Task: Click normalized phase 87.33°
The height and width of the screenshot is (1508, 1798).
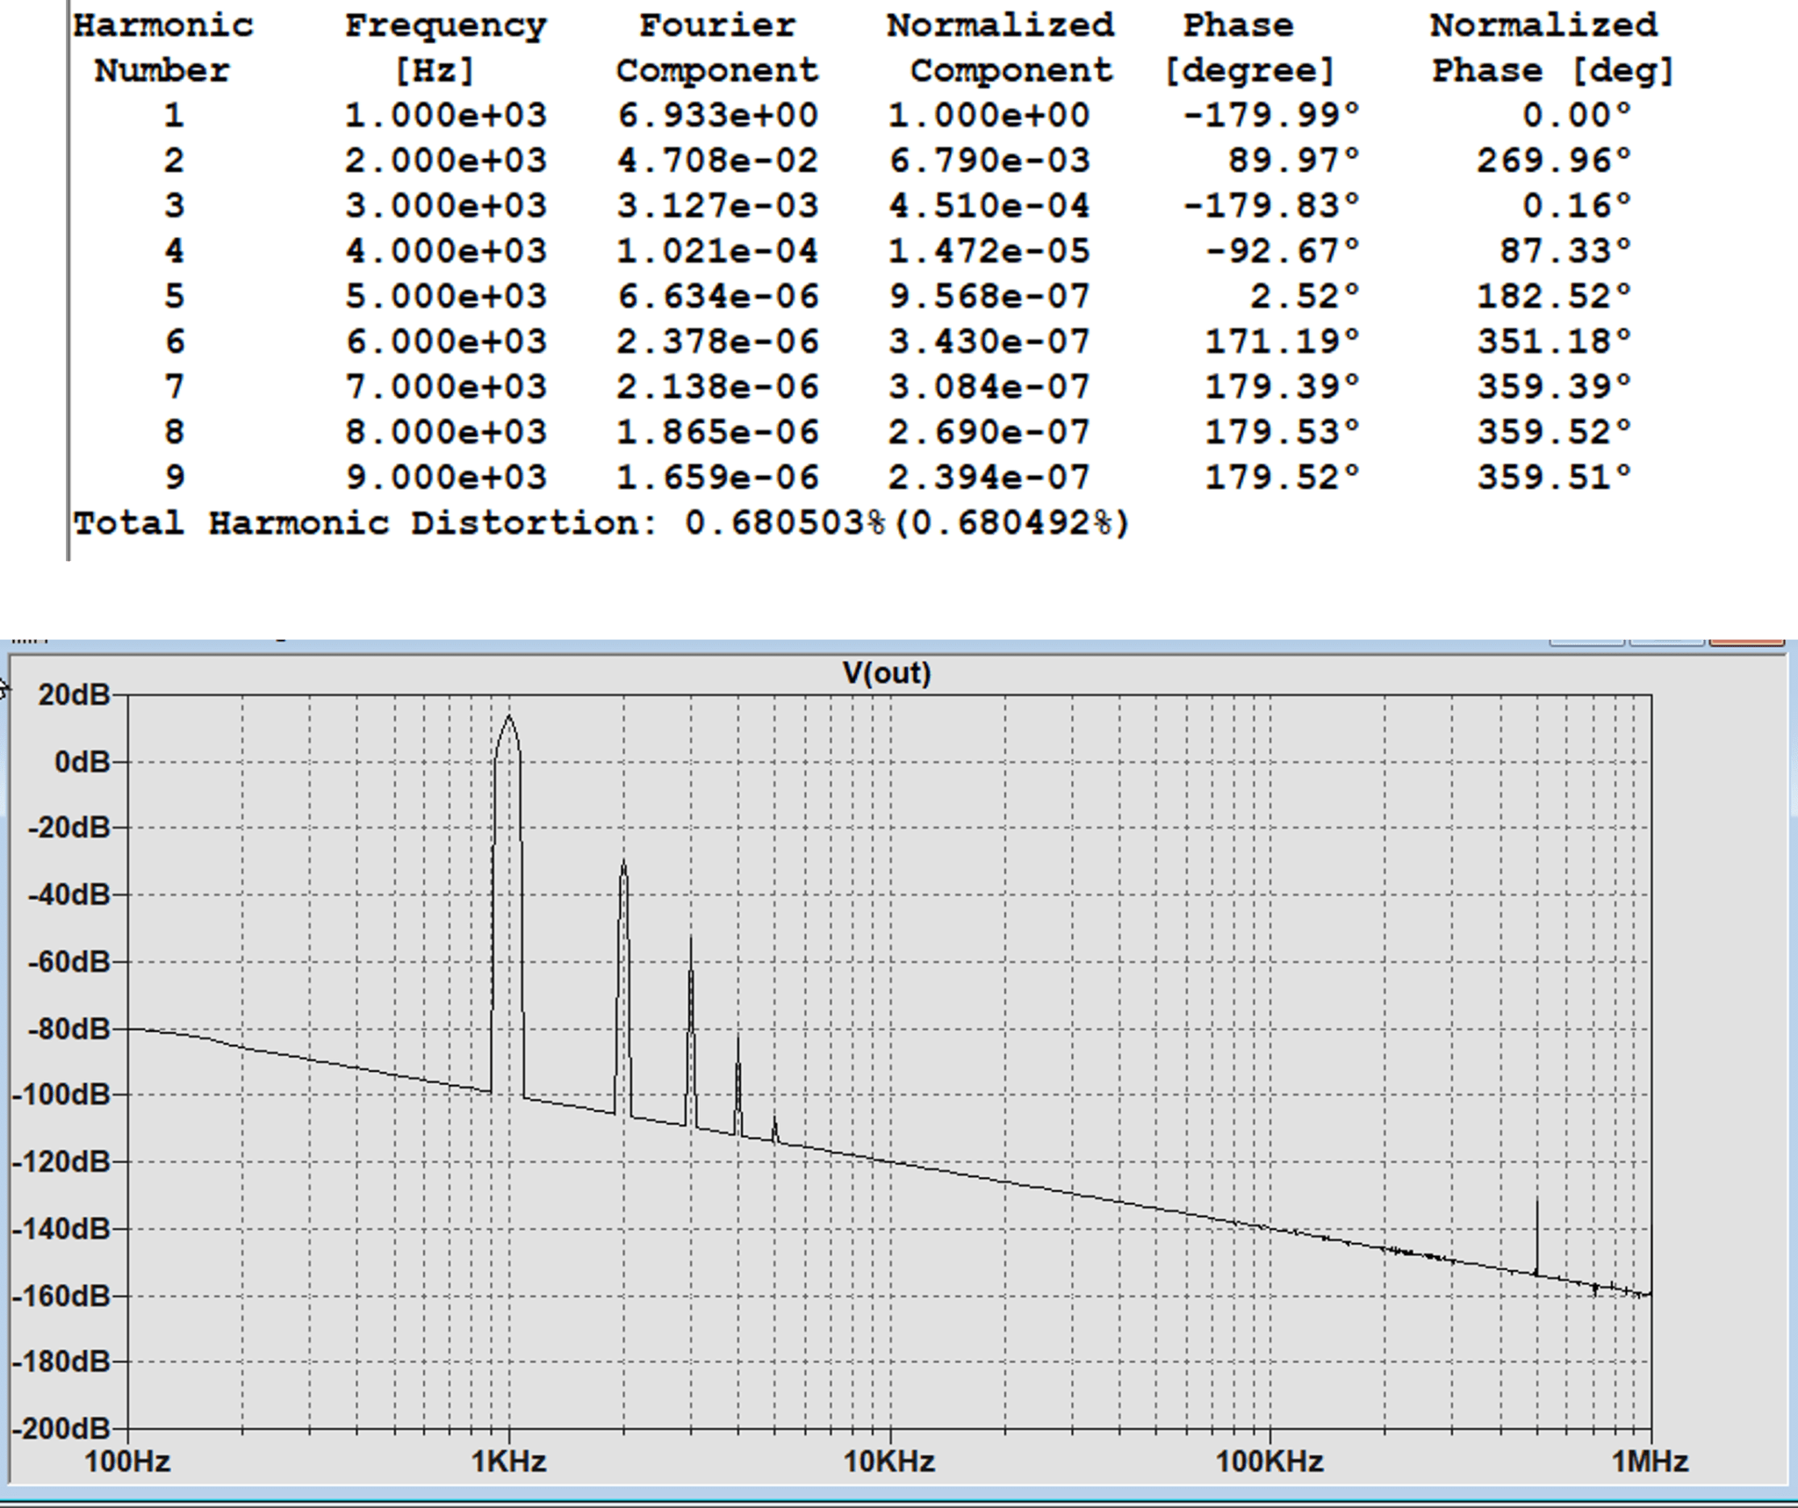Action: [1565, 251]
